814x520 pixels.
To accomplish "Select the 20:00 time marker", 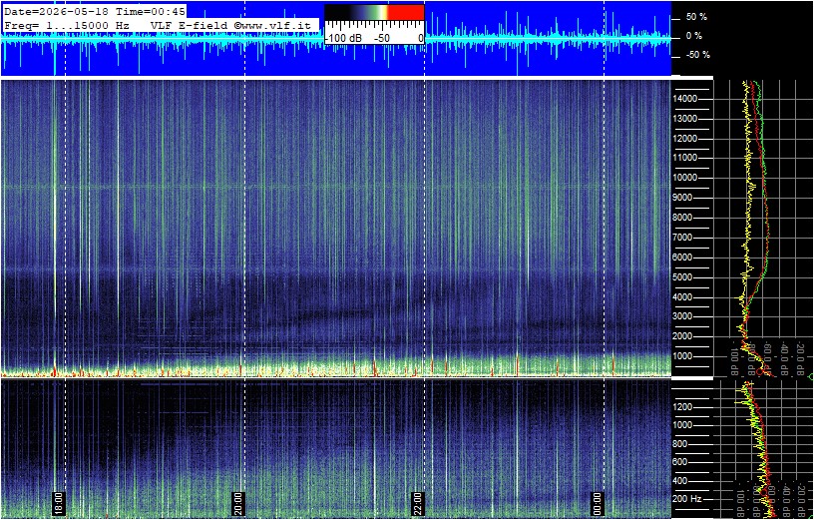I will 238,503.
